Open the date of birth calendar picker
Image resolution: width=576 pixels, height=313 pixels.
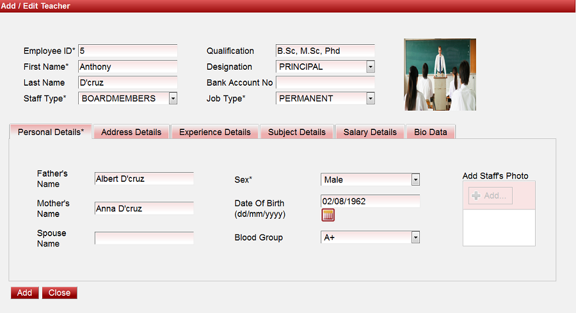(328, 215)
